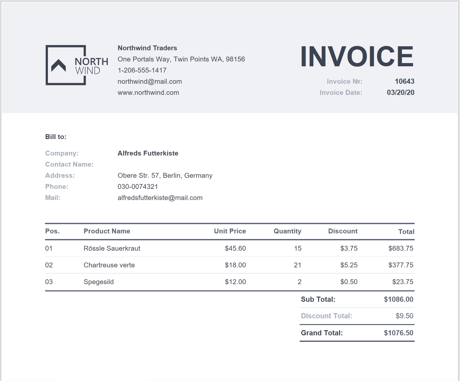Open the www.northwind.com website link

point(148,93)
